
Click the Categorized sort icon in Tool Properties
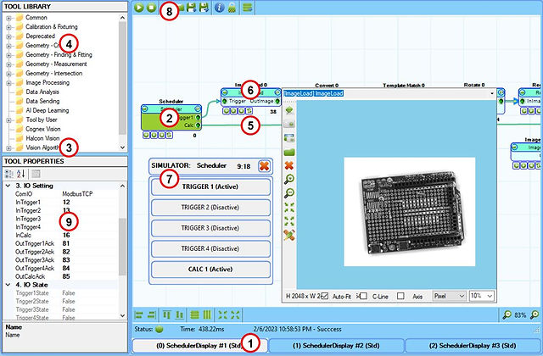coord(9,174)
